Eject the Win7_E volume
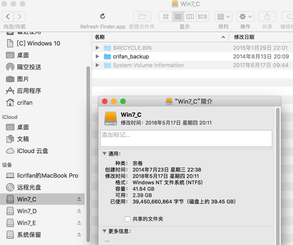Image resolution: width=293 pixels, height=245 pixels. pos(79,223)
